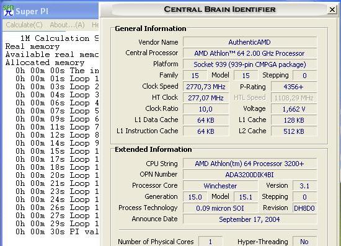Click the Clock Speed value 2770,73 MHz
Viewport: 341px width, 246px height.
pos(206,87)
